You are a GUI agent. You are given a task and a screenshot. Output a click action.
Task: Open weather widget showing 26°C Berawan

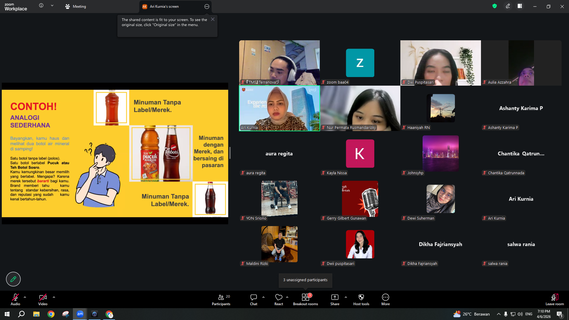pos(471,314)
